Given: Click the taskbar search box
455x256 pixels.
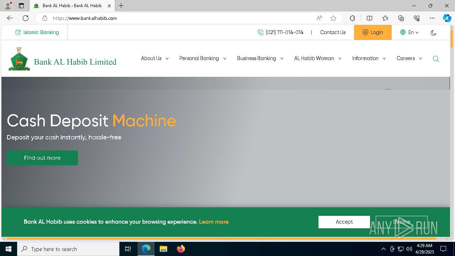Looking at the screenshot, I should (68, 249).
